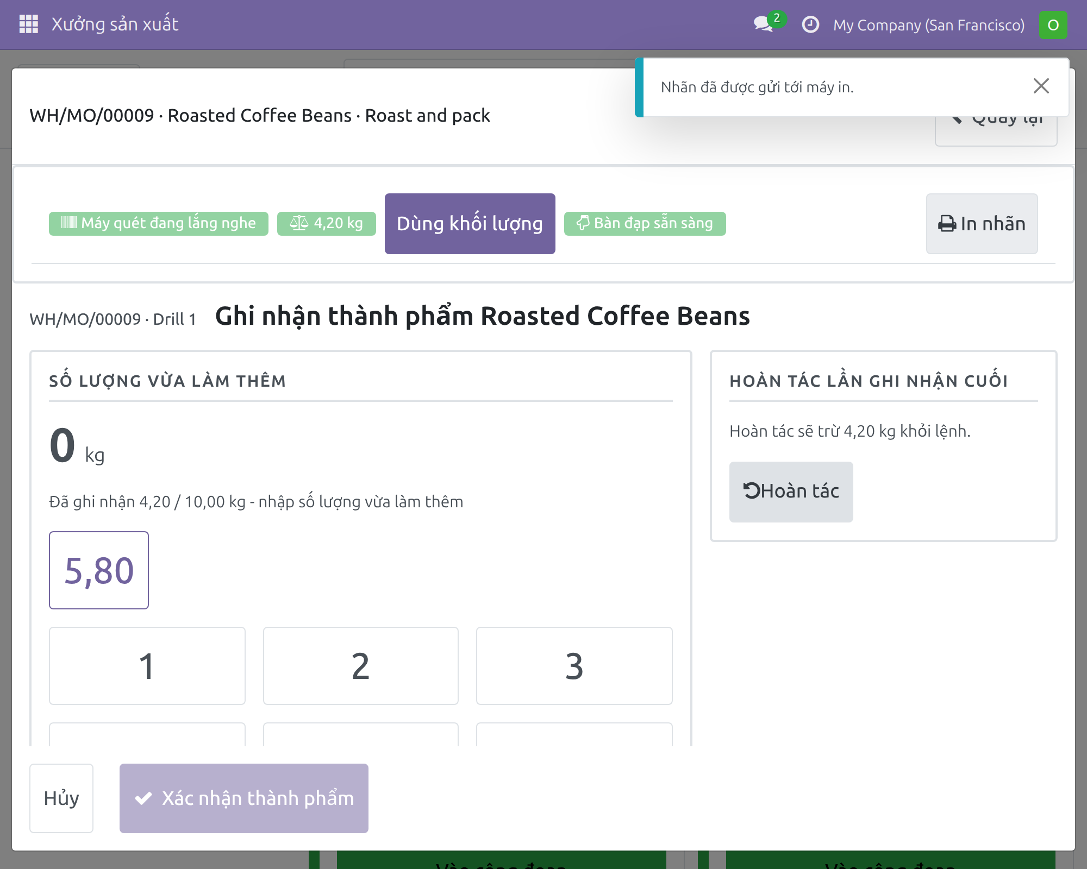Open the apps grid menu icon
1087x869 pixels.
[29, 24]
